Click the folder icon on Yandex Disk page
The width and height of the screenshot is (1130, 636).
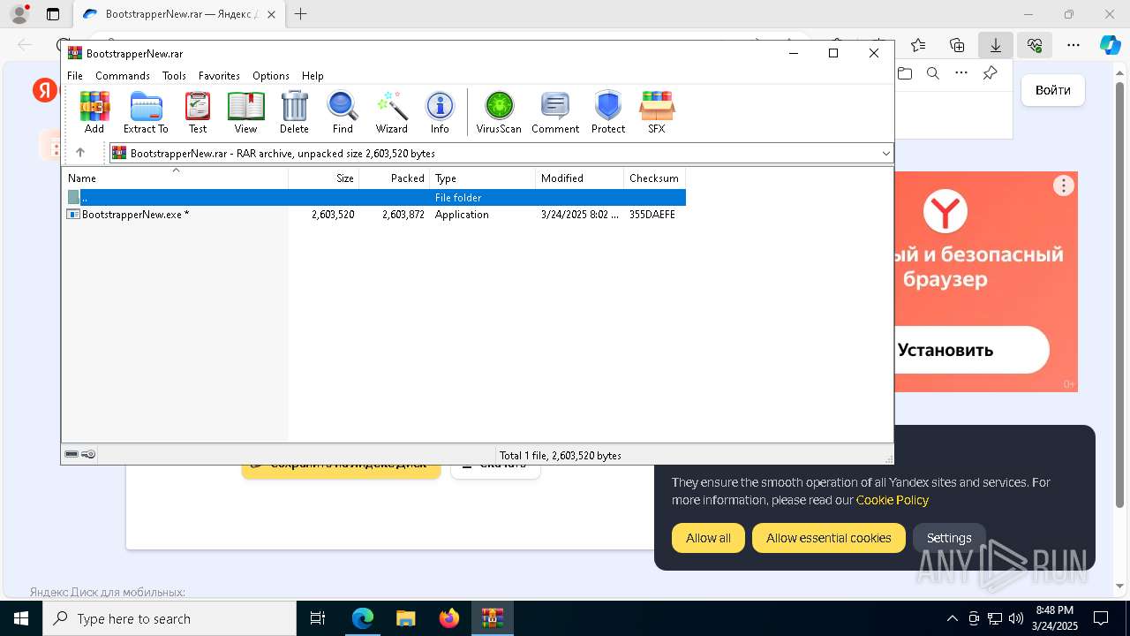[x=905, y=73]
